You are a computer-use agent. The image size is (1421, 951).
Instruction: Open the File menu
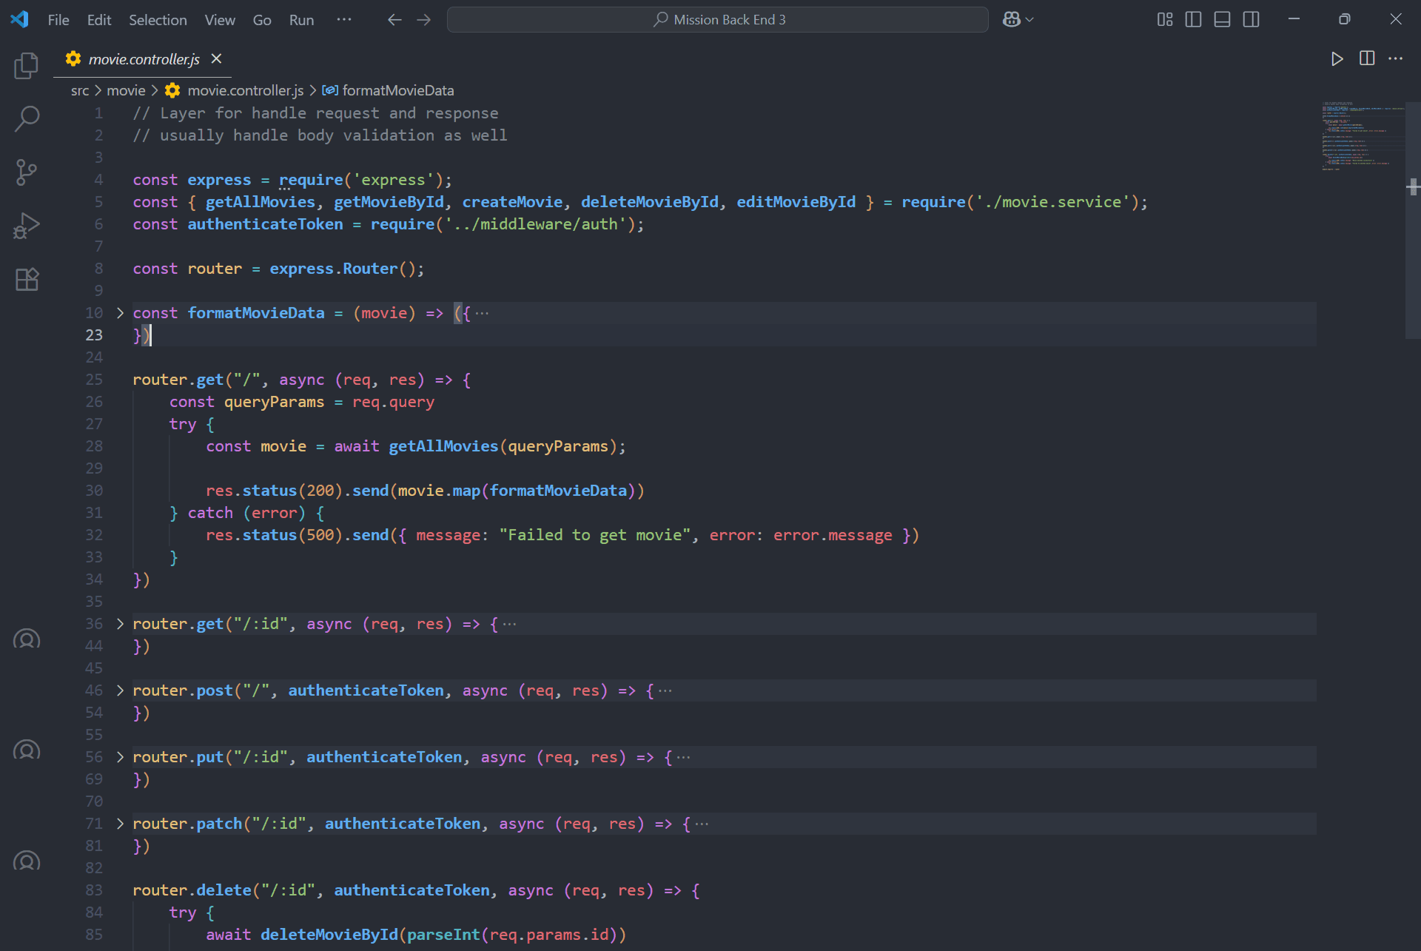tap(58, 20)
